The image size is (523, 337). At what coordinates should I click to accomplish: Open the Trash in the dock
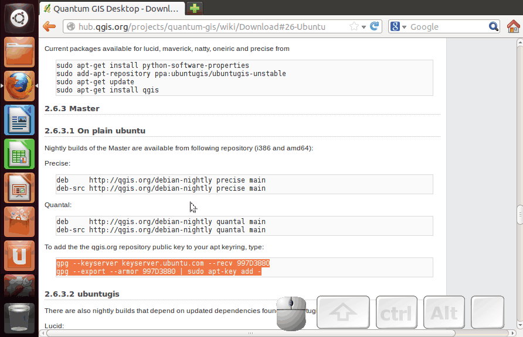[x=19, y=318]
